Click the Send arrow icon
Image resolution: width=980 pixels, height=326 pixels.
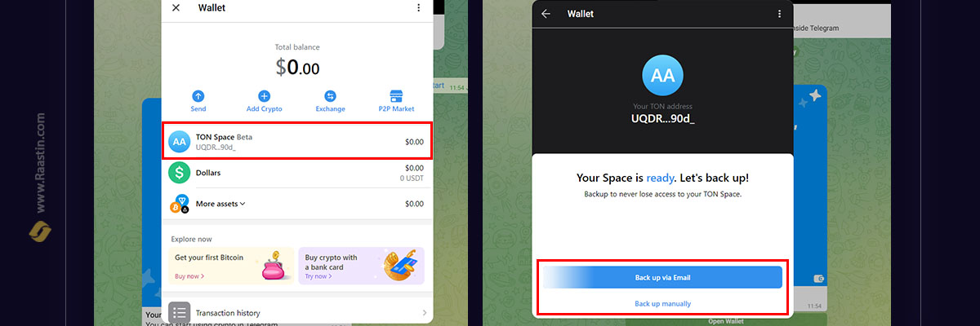click(198, 96)
